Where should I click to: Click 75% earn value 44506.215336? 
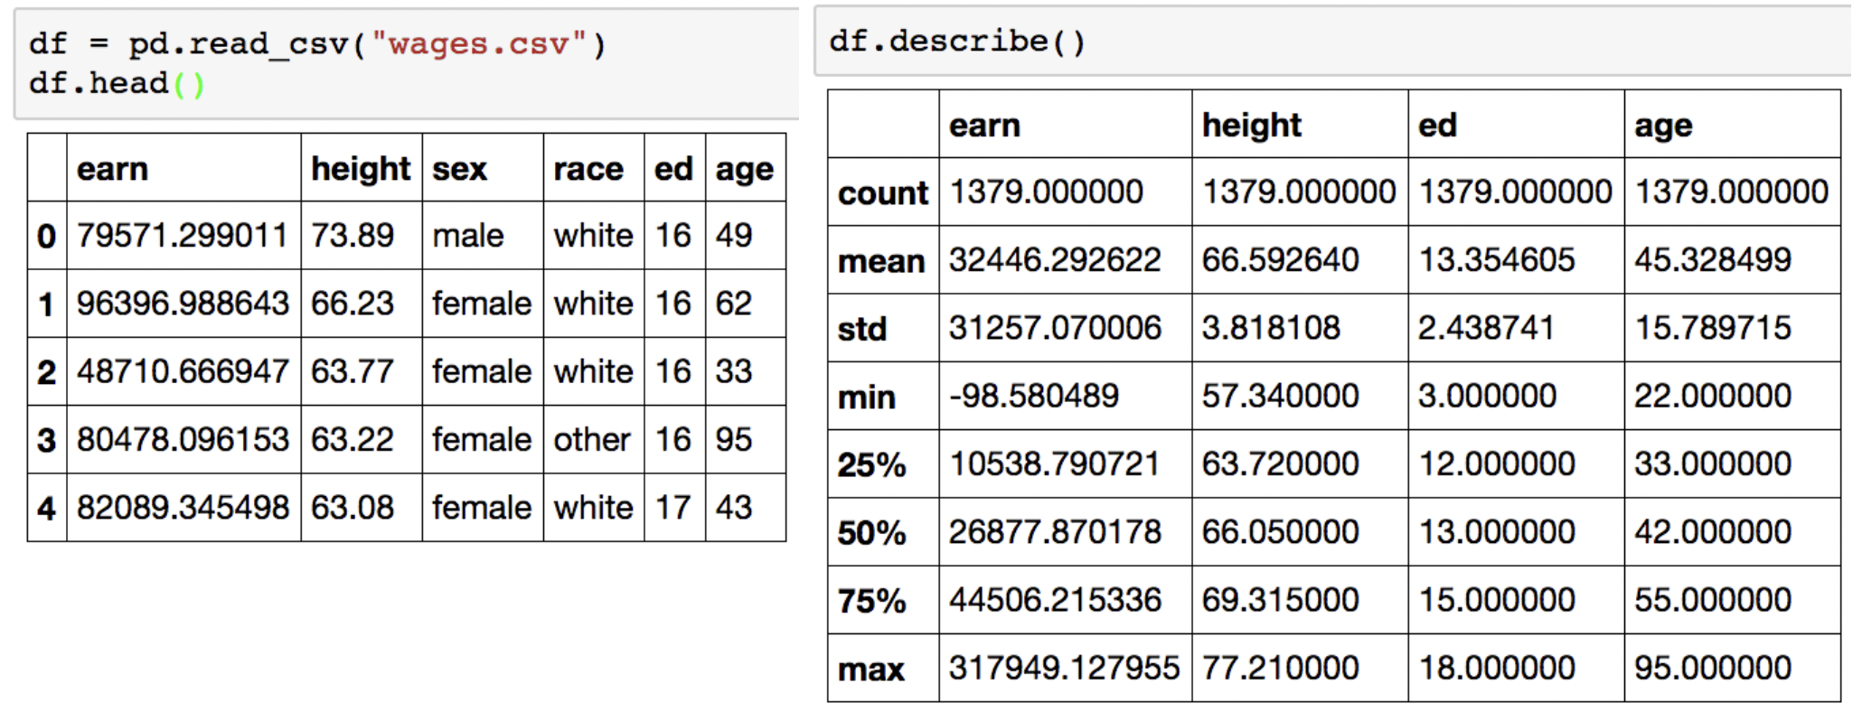pyautogui.click(x=1055, y=599)
